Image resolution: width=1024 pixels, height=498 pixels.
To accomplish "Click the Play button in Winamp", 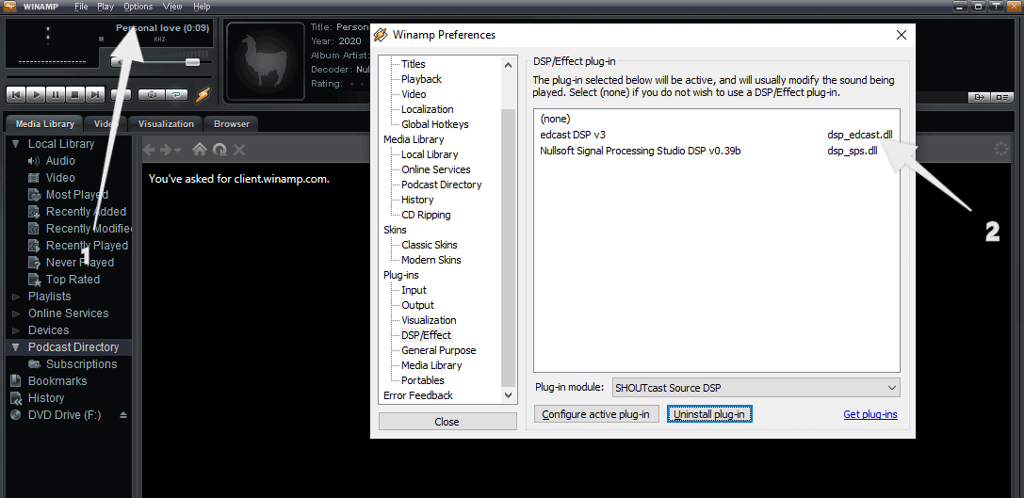I will (x=36, y=95).
